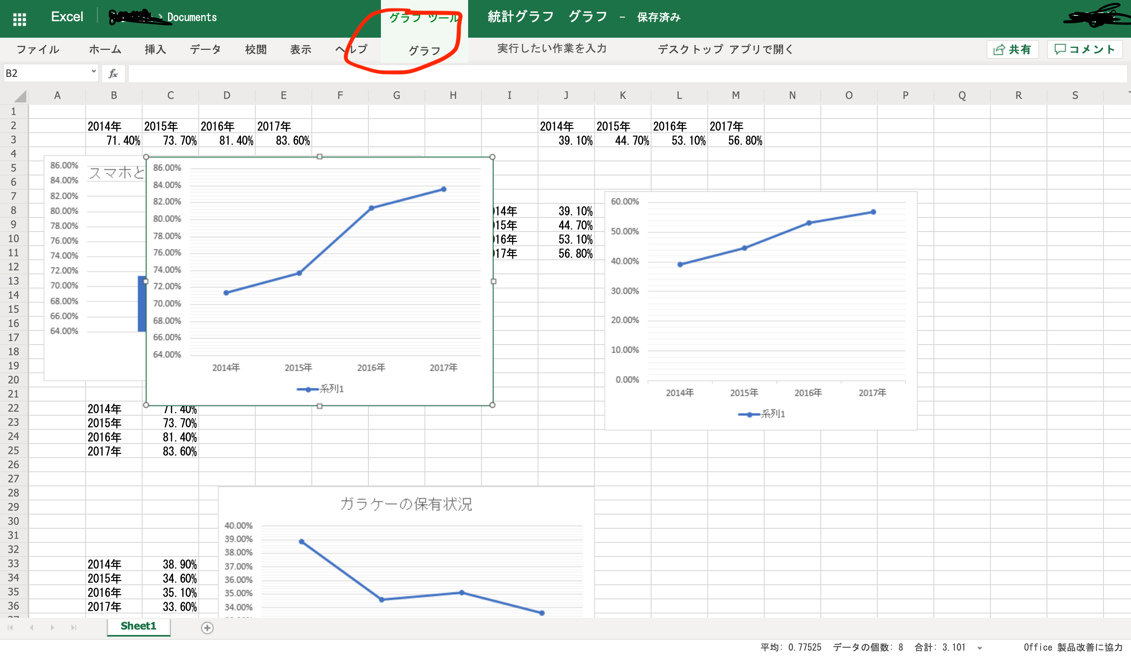Click the add new sheet plus icon
Screen dimensions: 1131x657
point(207,628)
